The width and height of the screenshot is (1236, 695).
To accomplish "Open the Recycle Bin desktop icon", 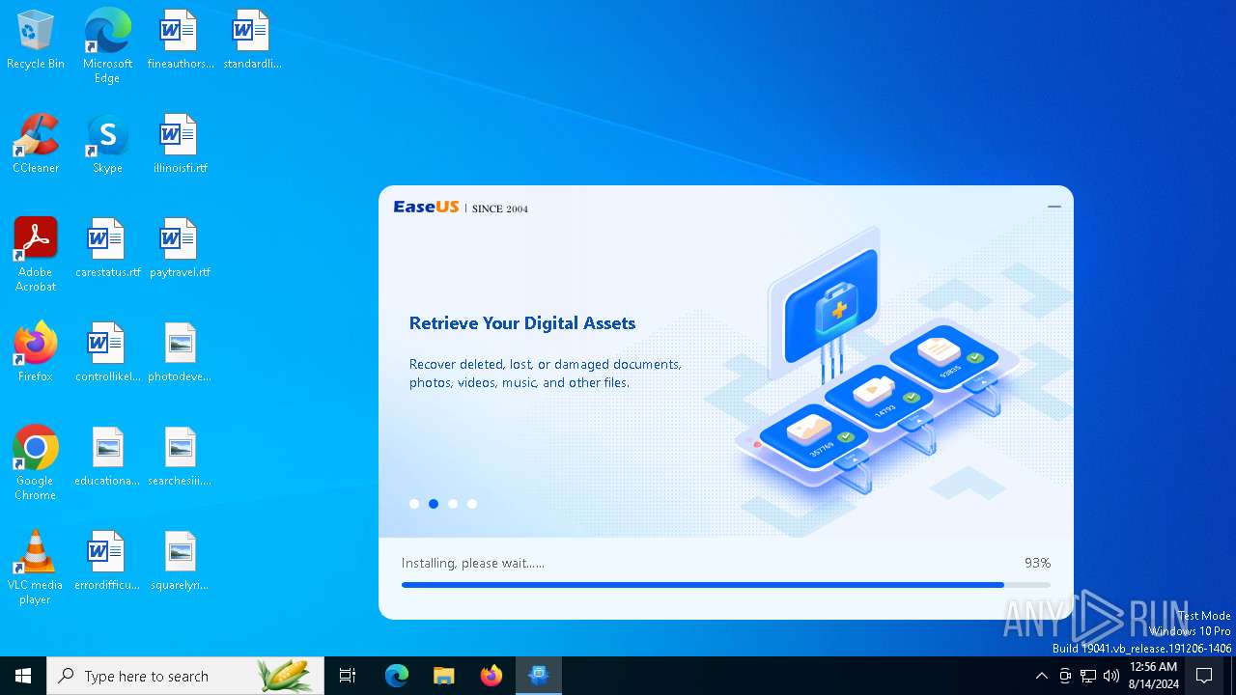I will click(36, 41).
